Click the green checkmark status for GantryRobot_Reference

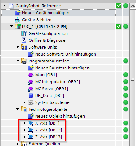(119, 6)
